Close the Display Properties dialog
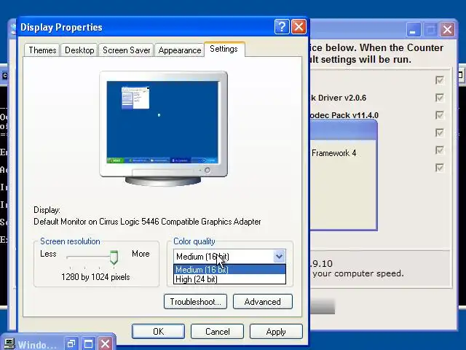The height and width of the screenshot is (350, 466). (x=299, y=27)
